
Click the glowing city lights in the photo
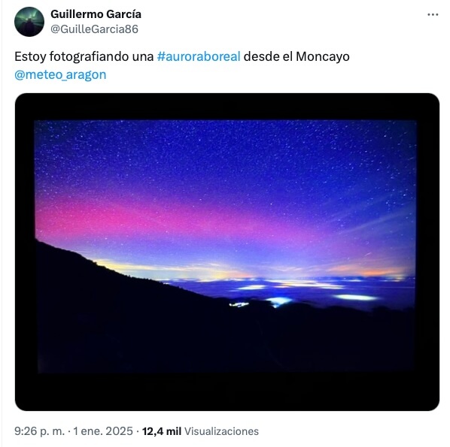click(x=278, y=301)
